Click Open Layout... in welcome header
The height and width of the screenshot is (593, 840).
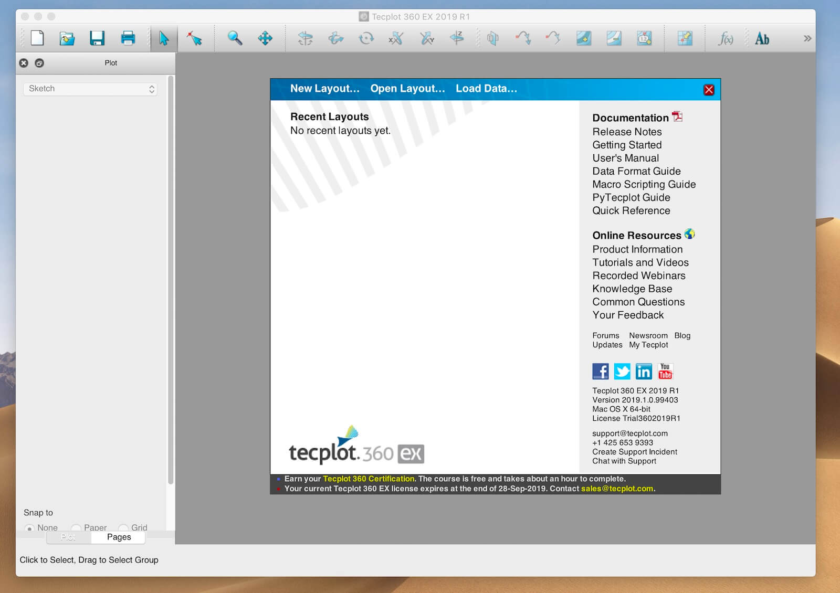click(x=407, y=89)
